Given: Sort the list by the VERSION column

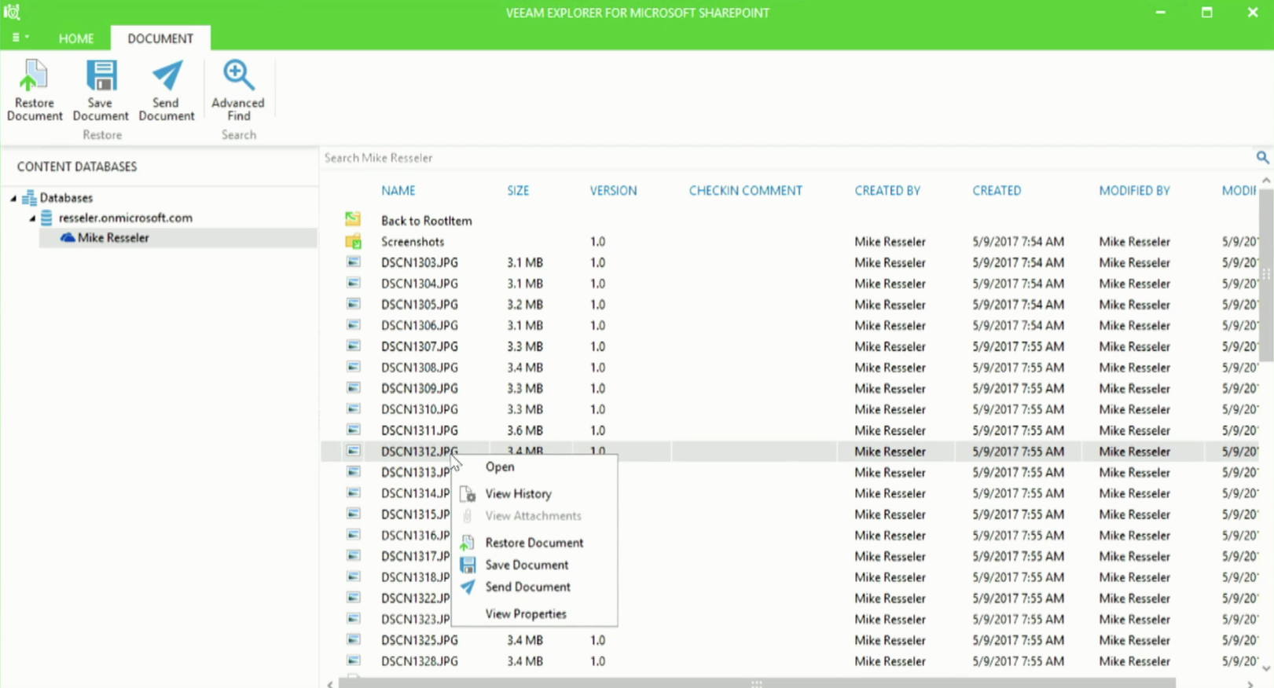Looking at the screenshot, I should [x=613, y=191].
